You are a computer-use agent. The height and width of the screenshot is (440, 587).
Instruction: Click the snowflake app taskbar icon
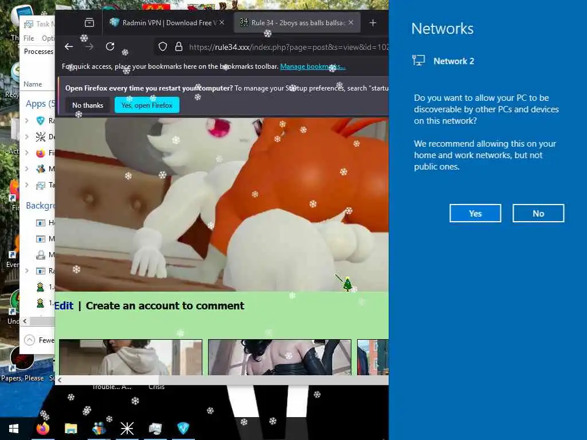(127, 429)
